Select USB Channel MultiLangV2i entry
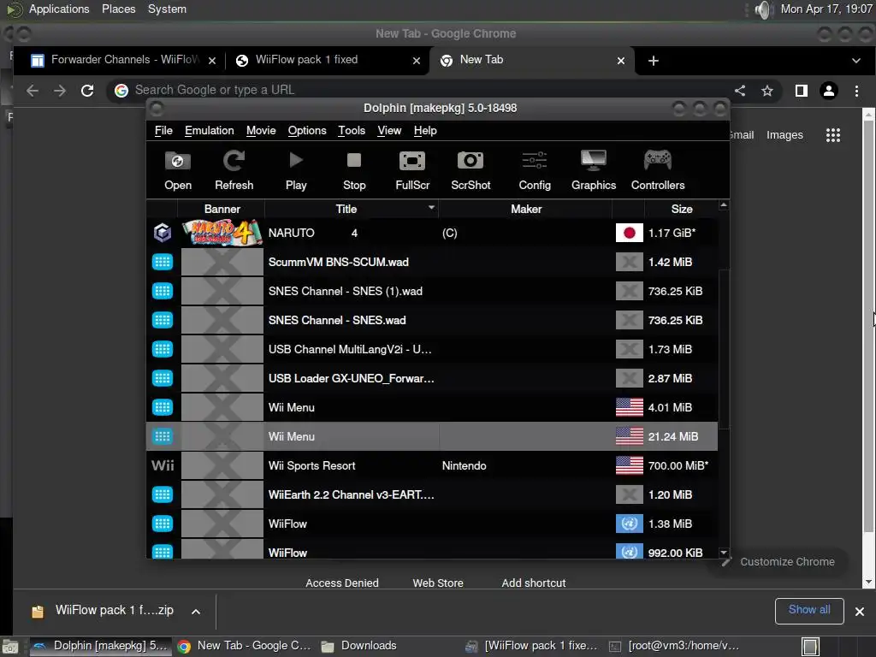The height and width of the screenshot is (657, 876). [432, 349]
